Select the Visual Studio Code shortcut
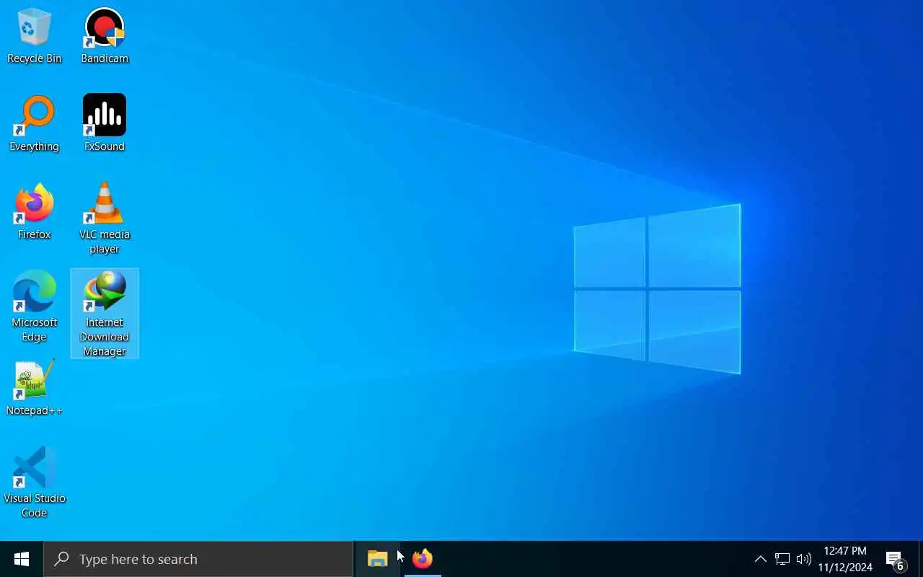Viewport: 923px width, 577px height. (x=34, y=483)
